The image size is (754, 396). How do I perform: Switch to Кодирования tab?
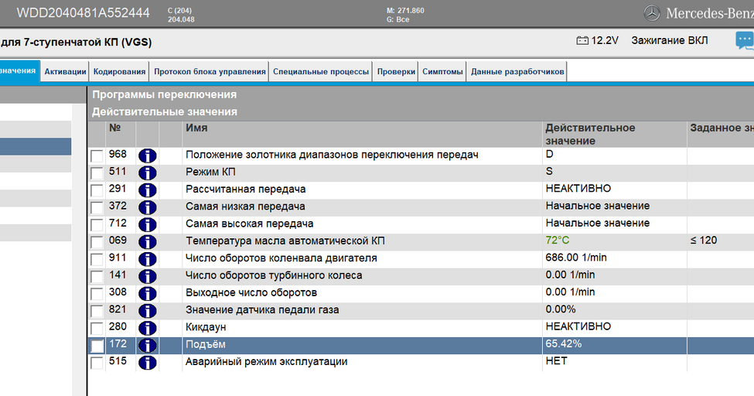click(119, 72)
